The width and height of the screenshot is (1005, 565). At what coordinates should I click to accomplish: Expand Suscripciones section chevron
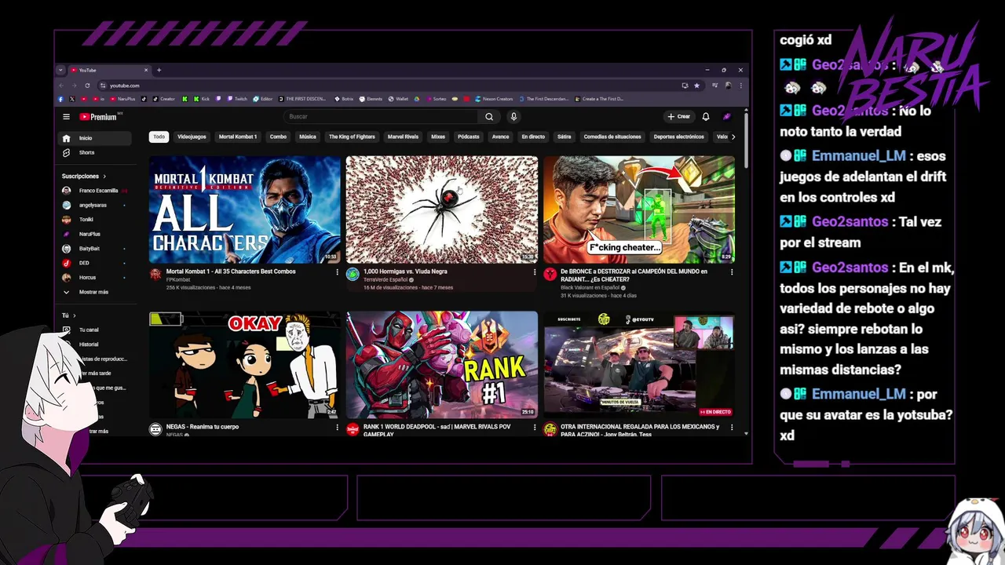pos(104,177)
